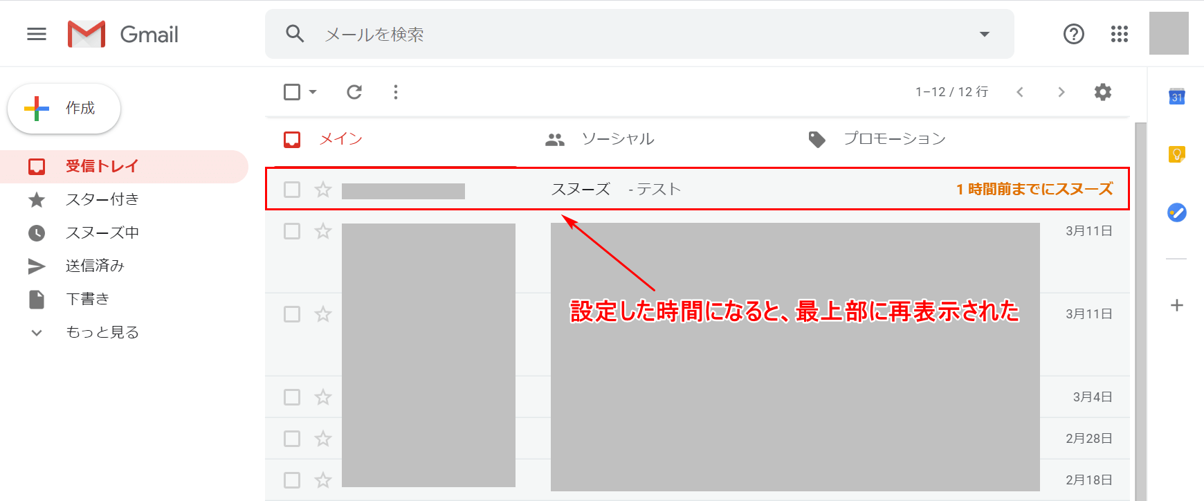
Task: Star the スヌーズ テスト email
Action: [323, 190]
